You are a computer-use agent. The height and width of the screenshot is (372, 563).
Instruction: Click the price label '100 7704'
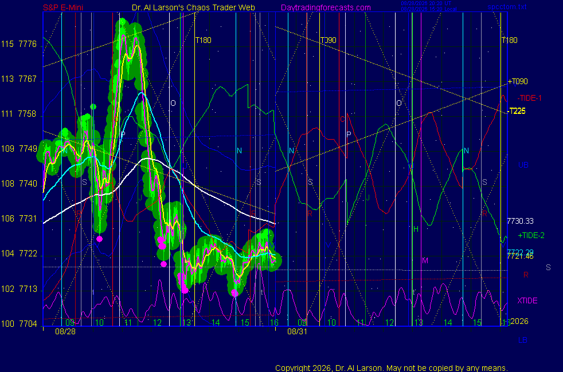[x=19, y=324]
